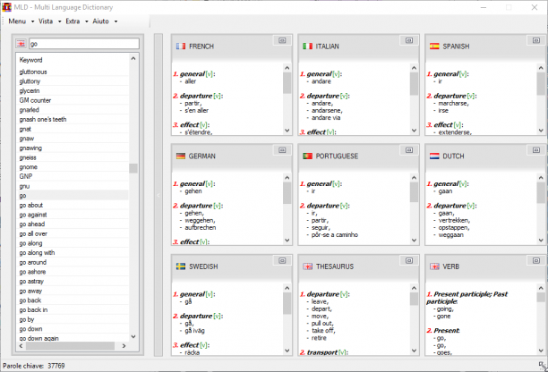Maximize the French panel
This screenshot has width=548, height=372.
coord(282,40)
